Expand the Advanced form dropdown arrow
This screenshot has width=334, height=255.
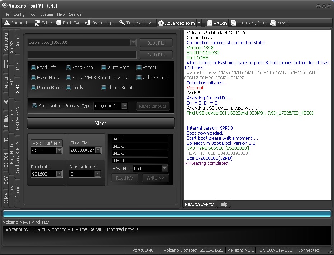click(x=199, y=23)
